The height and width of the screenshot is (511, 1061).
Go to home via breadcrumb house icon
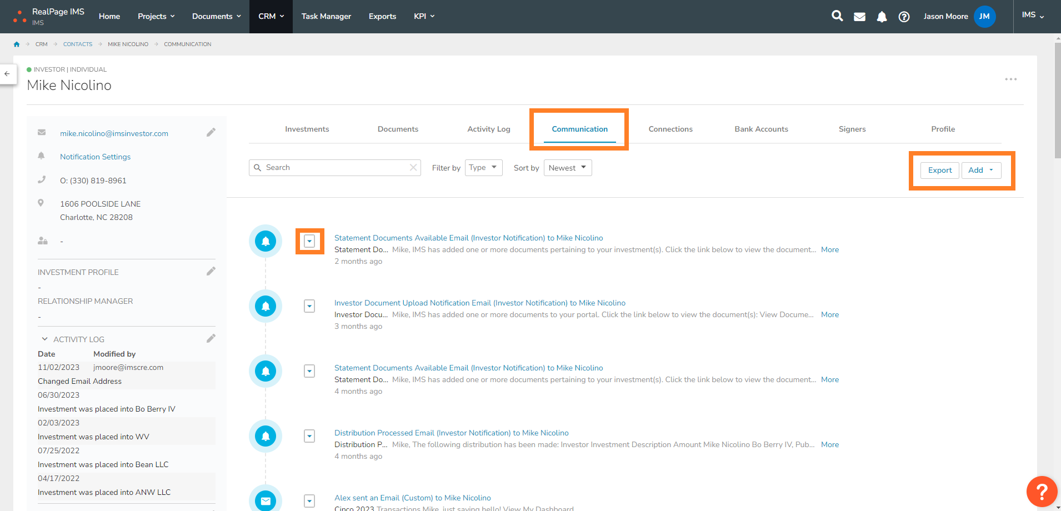pyautogui.click(x=17, y=44)
